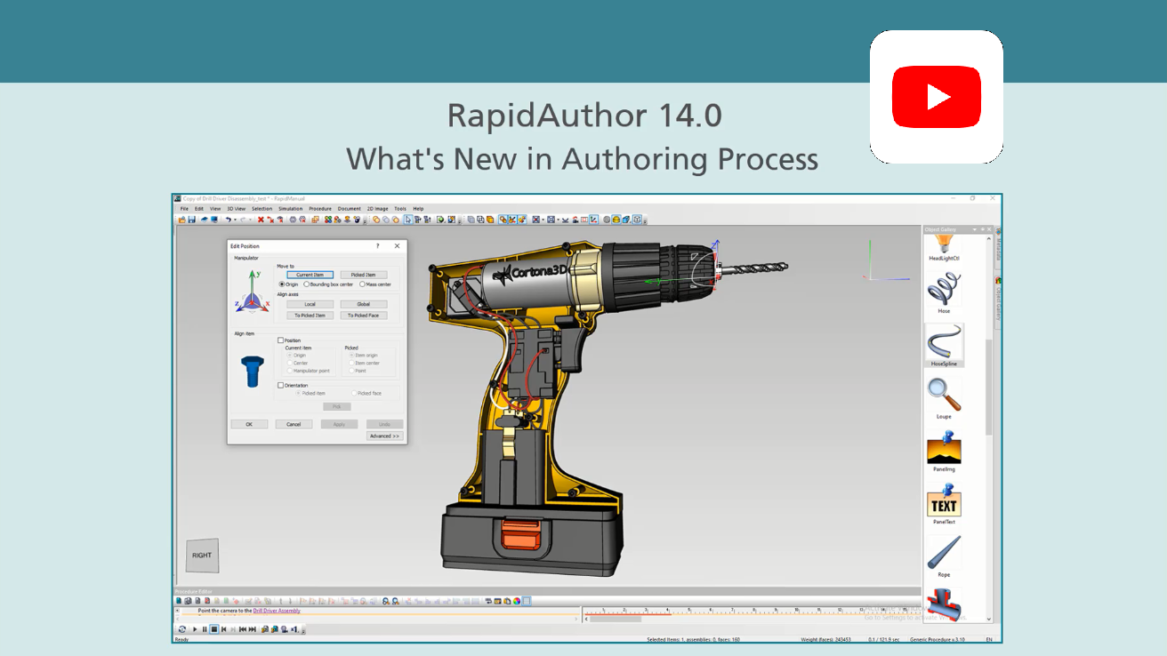Screen dimensions: 1167x656
Task: Click the RIGHT view cube
Action: click(202, 556)
